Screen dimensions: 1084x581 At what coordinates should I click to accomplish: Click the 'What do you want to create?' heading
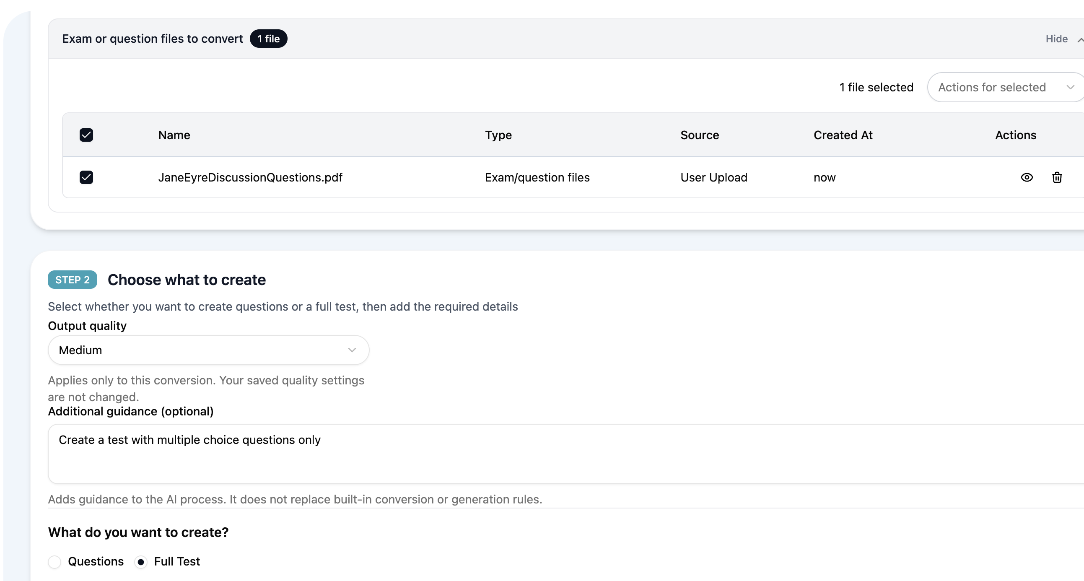(138, 532)
